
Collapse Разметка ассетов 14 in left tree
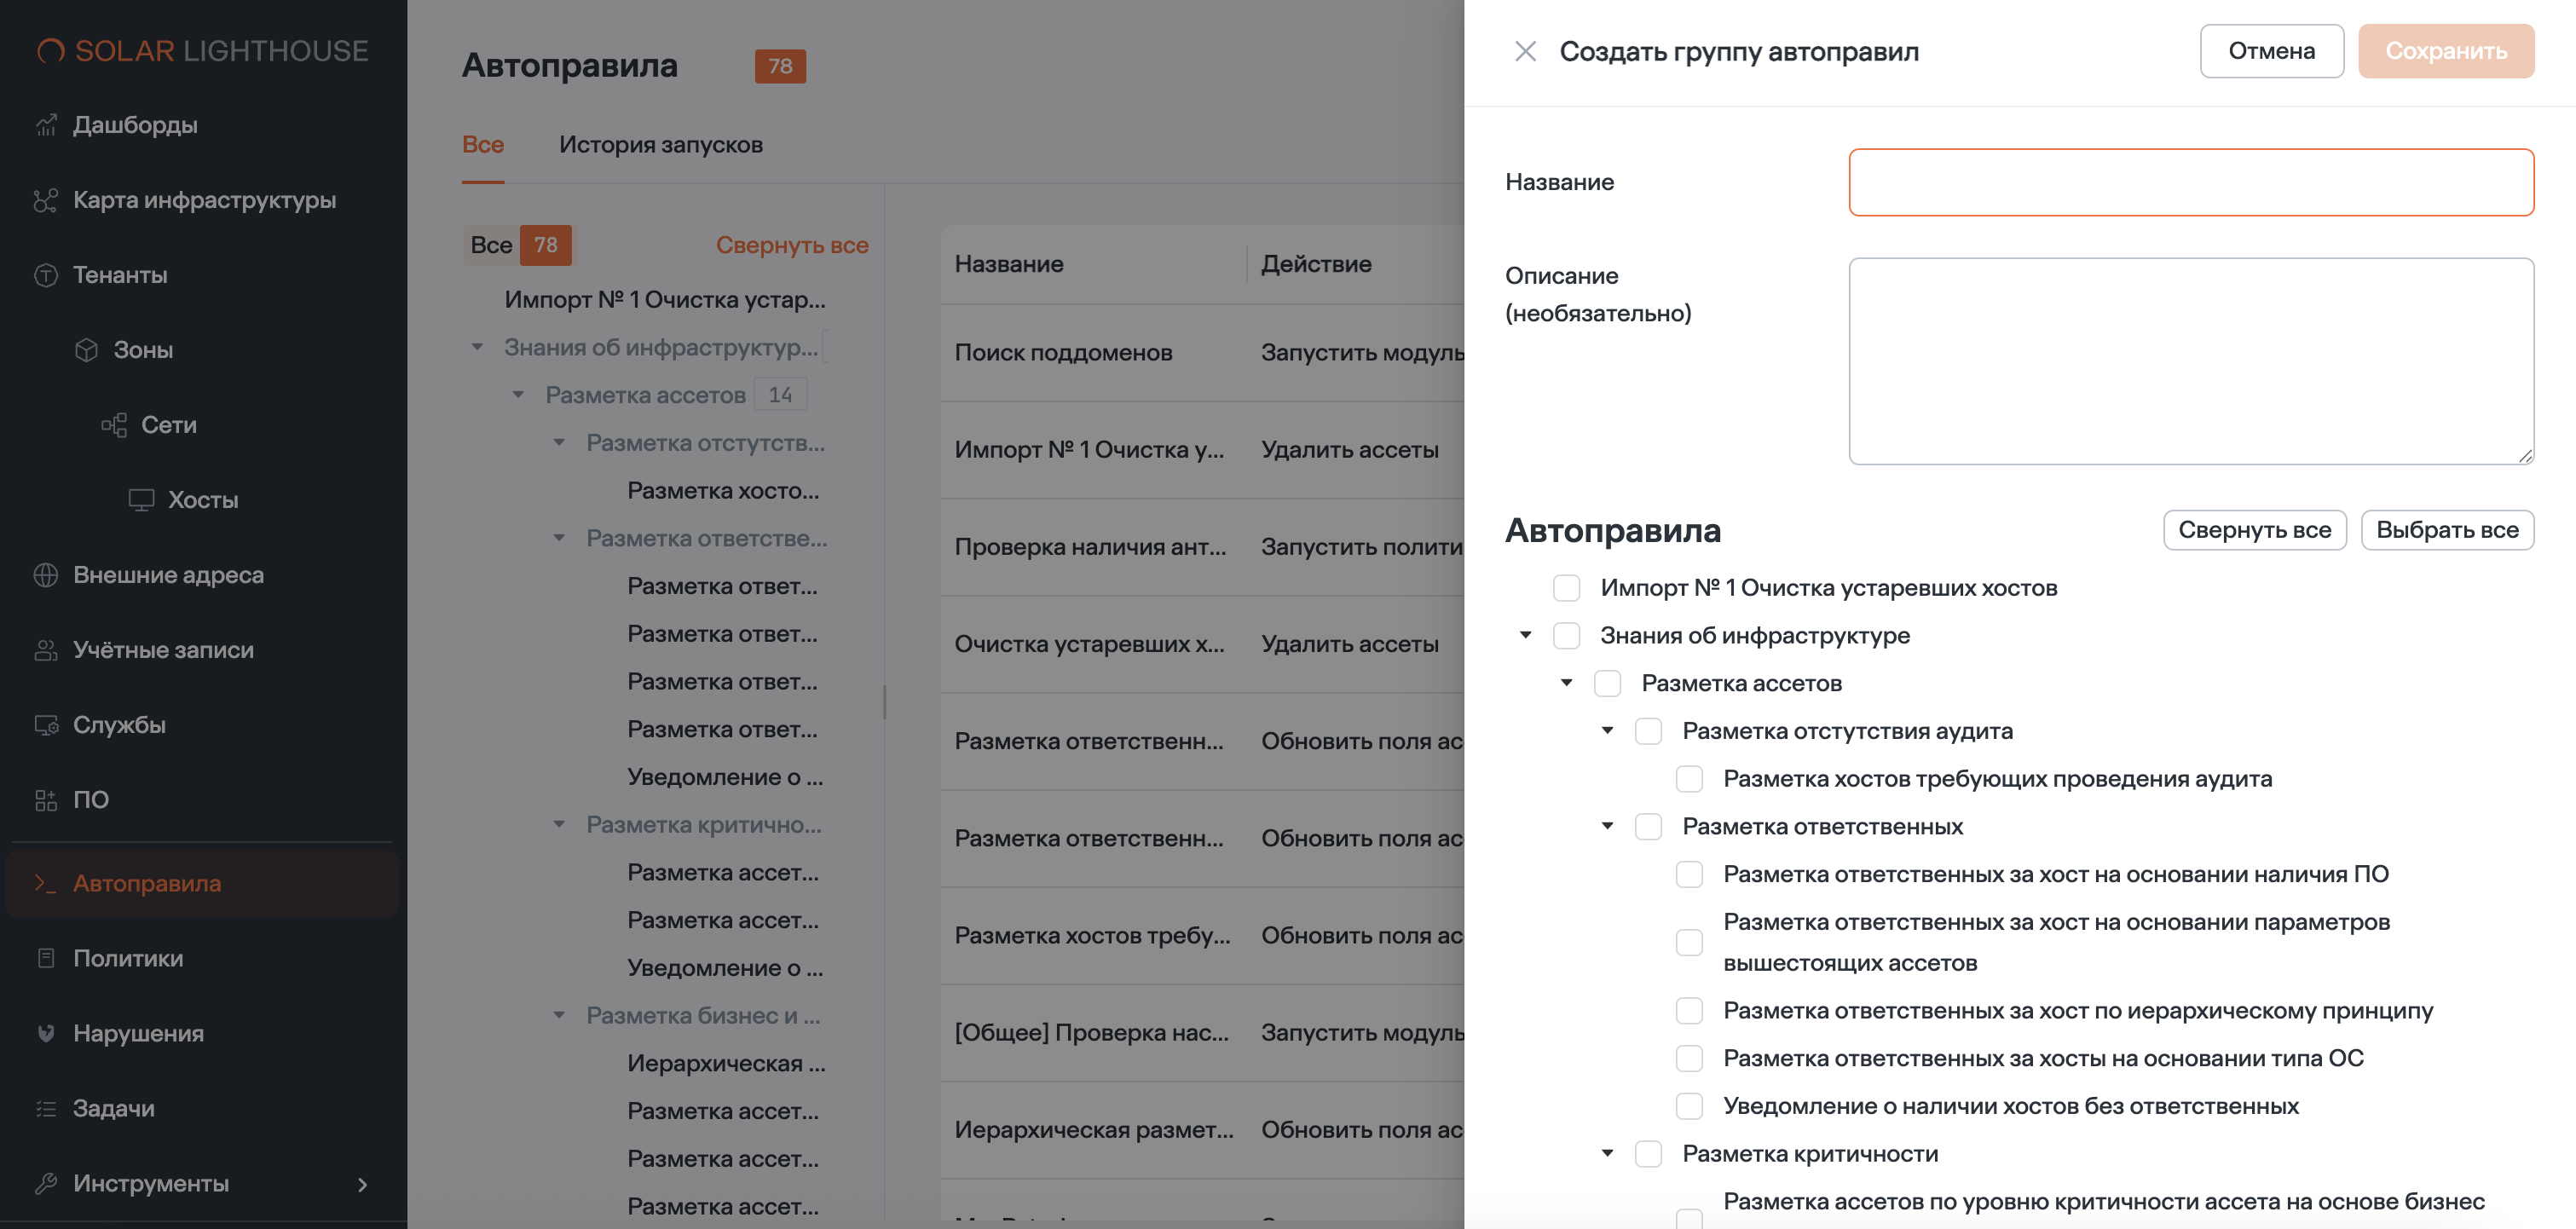click(x=518, y=395)
